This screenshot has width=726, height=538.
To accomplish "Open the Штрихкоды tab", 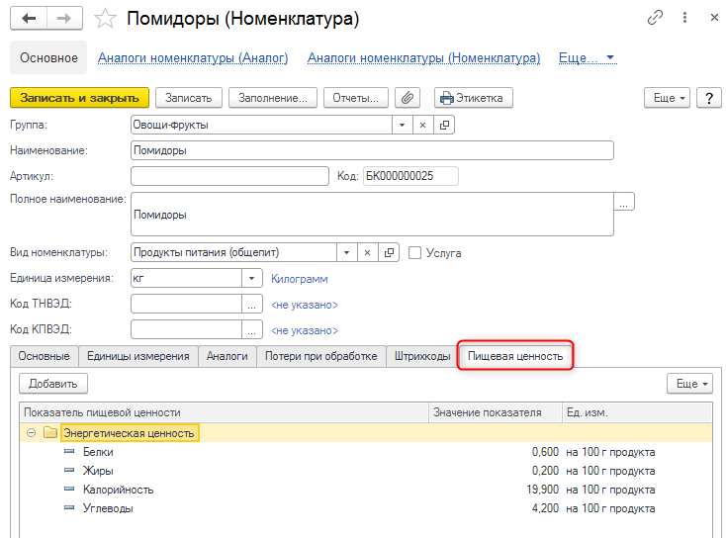I will (x=421, y=356).
